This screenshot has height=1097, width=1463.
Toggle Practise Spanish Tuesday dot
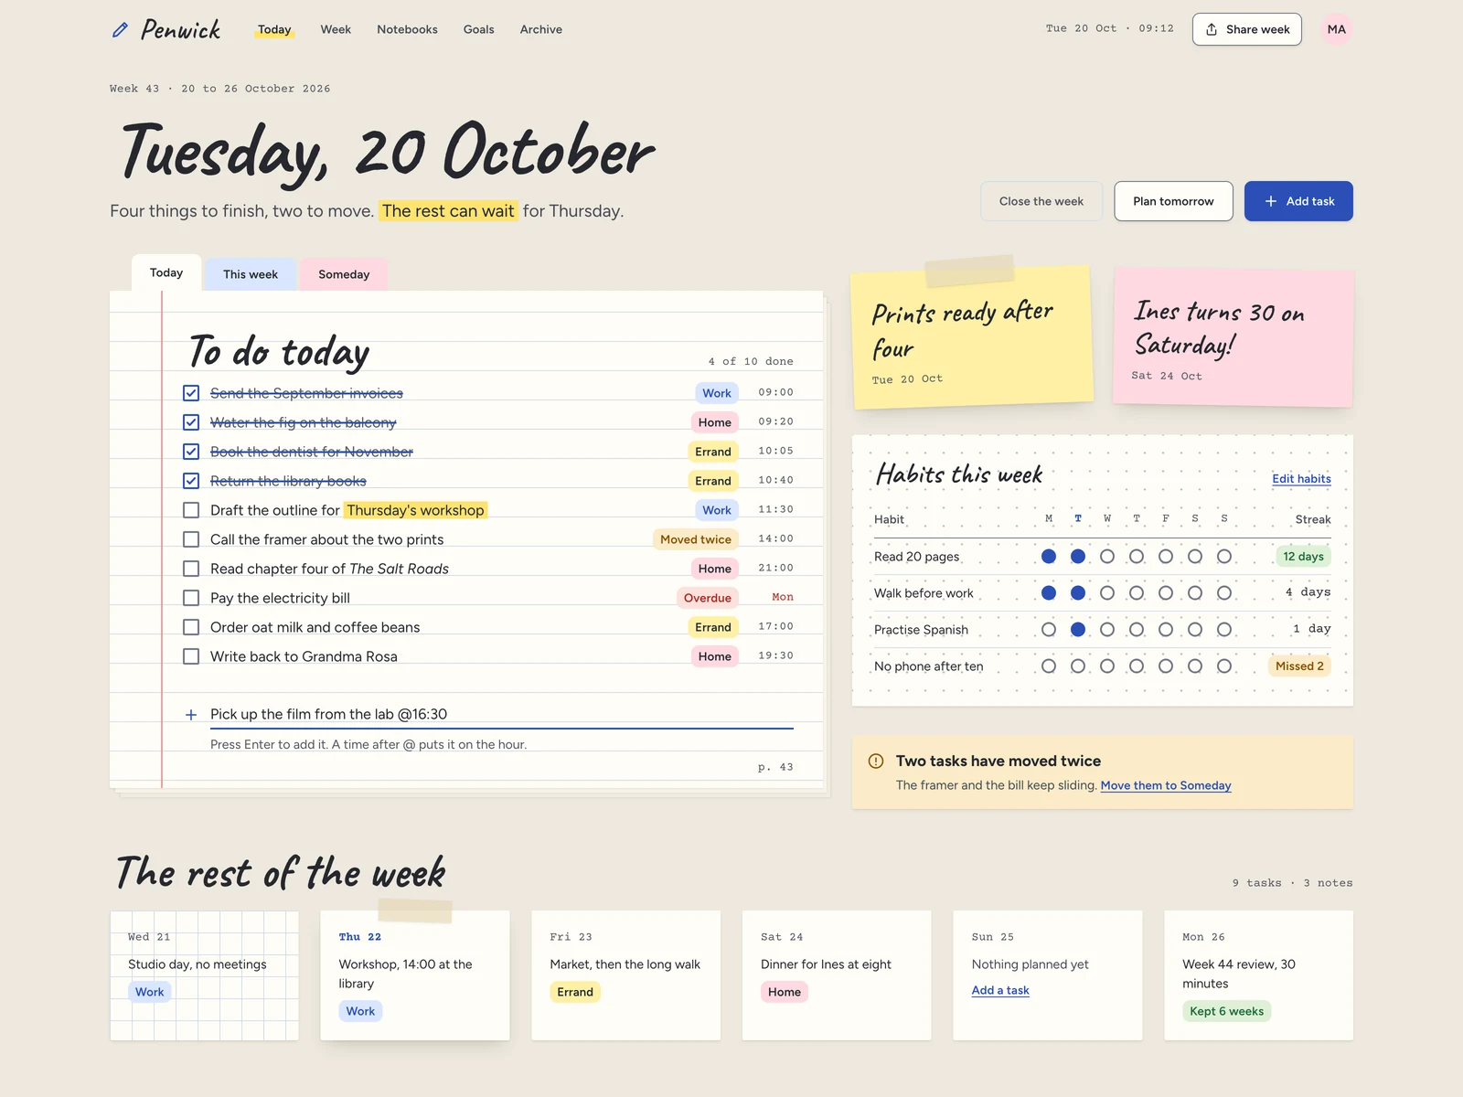tap(1078, 629)
